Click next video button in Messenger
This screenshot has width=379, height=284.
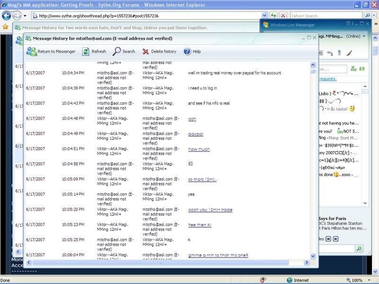tap(335, 239)
